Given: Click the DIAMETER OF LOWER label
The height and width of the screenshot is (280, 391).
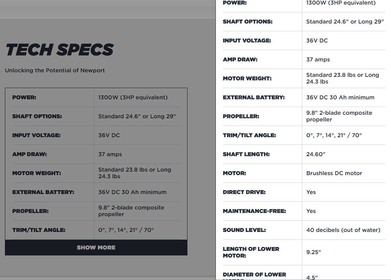Looking at the screenshot, I should pos(254,274).
